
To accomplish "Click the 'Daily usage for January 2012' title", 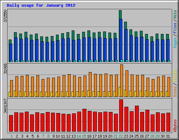I will (x=41, y=5).
